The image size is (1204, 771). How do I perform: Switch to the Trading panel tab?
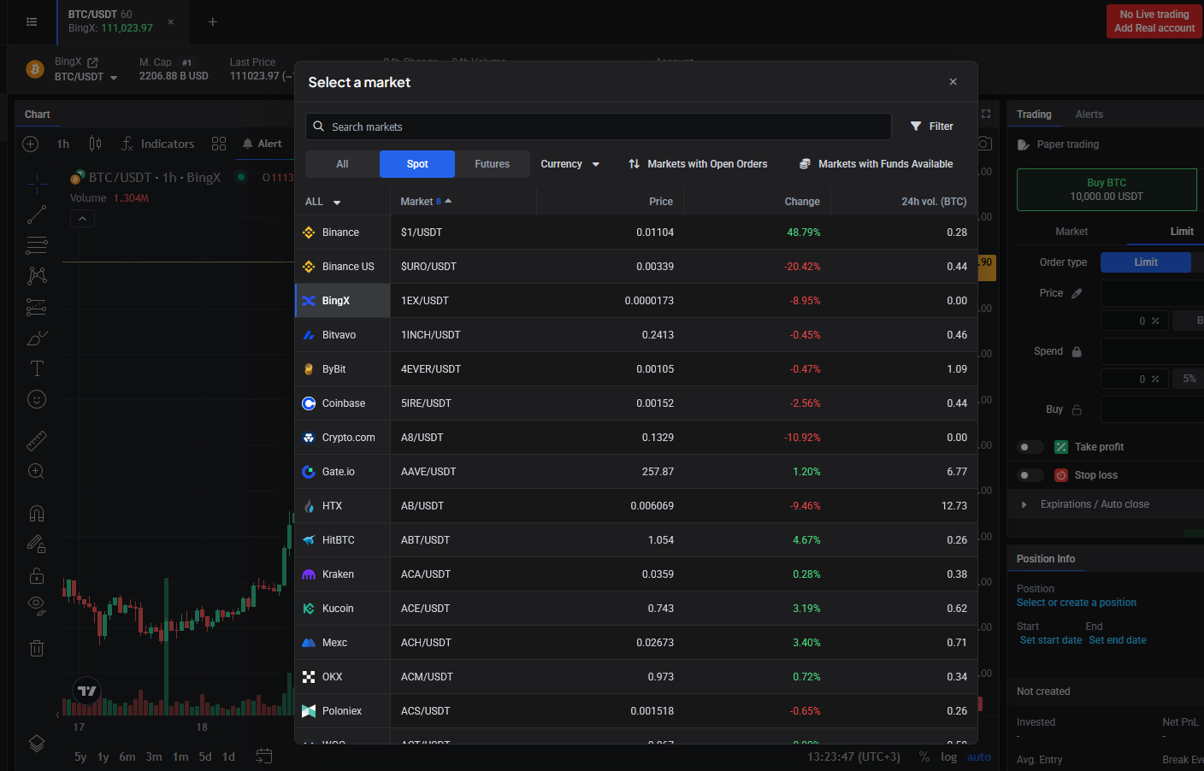(x=1034, y=115)
